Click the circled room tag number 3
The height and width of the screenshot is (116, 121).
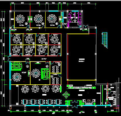click(59, 65)
